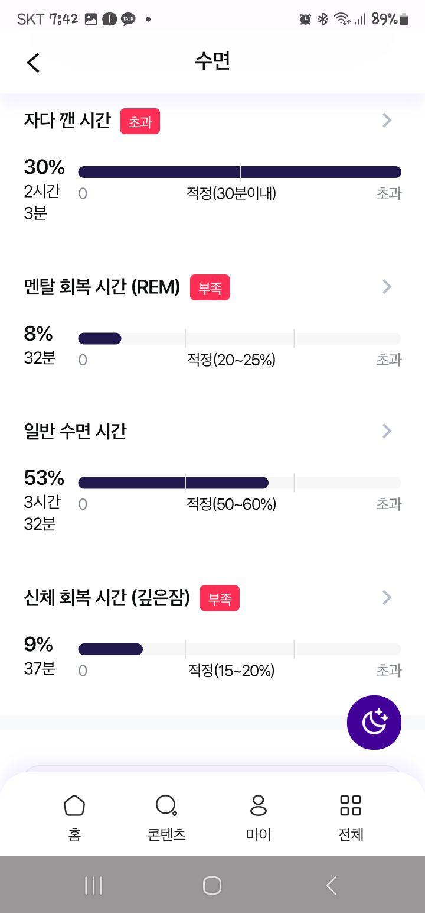Expand 자다 깬 시간 details chevron
Image resolution: width=425 pixels, height=913 pixels.
(x=387, y=120)
